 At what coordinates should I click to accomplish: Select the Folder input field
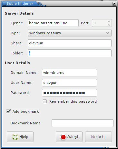[x=70, y=53]
